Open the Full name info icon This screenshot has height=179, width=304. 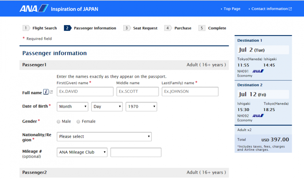(x=46, y=92)
